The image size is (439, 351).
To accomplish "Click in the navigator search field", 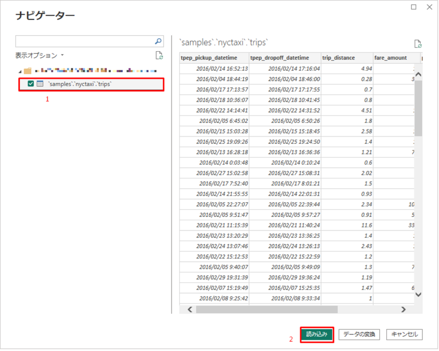I will 84,41.
